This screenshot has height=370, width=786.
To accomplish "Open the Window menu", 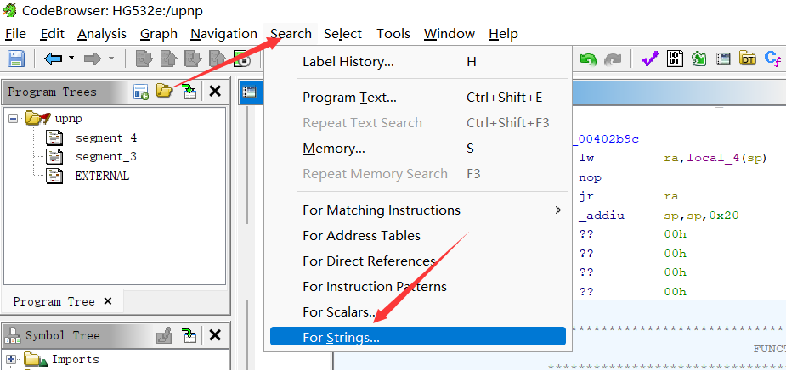I will [x=450, y=34].
